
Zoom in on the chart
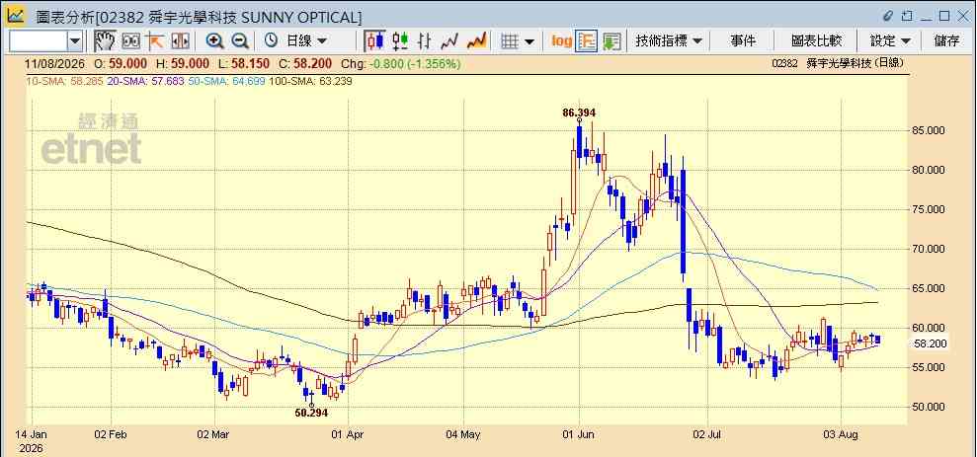pyautogui.click(x=215, y=41)
